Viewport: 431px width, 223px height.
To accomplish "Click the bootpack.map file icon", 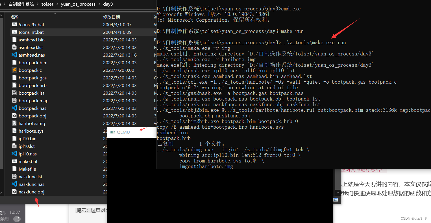I will point(14,101).
